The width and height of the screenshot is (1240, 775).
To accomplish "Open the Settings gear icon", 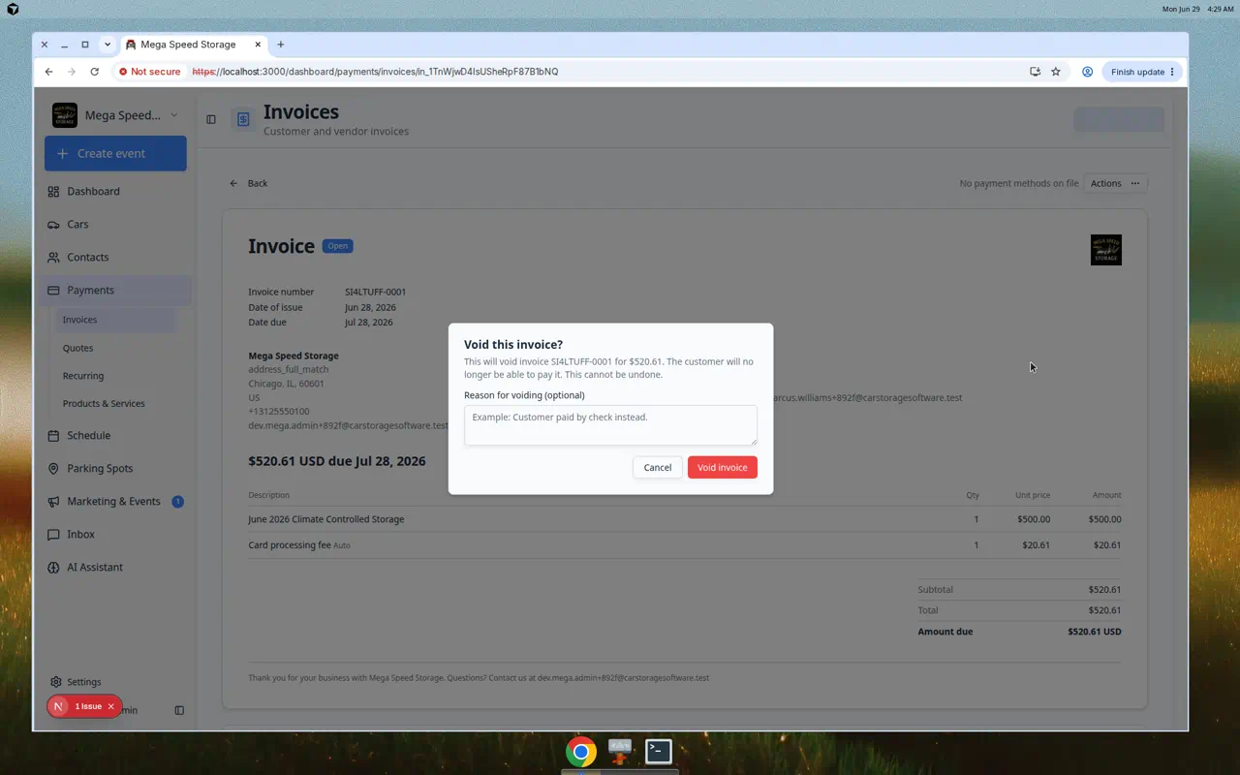I will tap(56, 682).
